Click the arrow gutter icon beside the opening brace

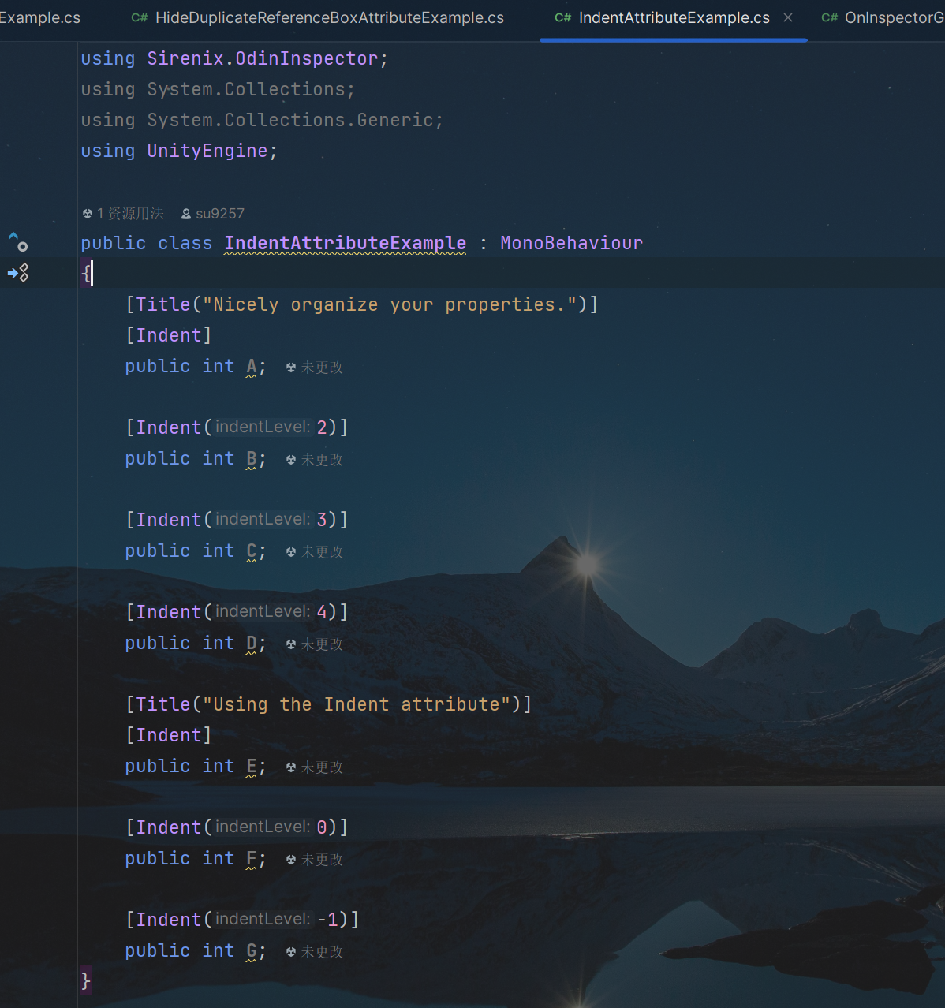pos(18,273)
